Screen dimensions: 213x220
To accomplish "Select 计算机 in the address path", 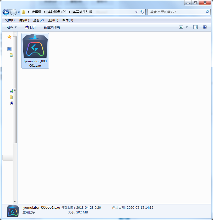I will click(36, 12).
